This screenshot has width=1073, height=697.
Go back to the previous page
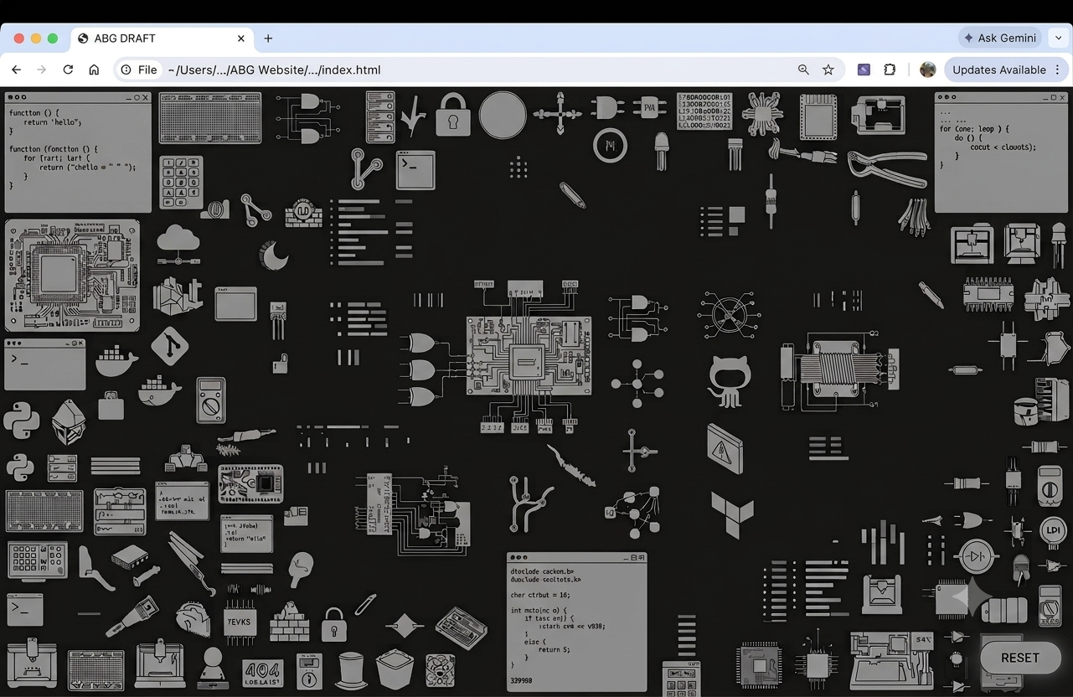[x=17, y=70]
